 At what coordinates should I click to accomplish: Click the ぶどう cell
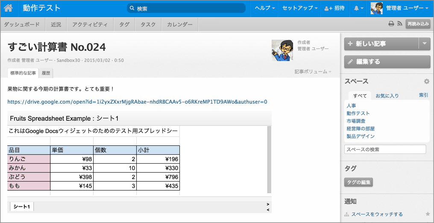click(29, 177)
